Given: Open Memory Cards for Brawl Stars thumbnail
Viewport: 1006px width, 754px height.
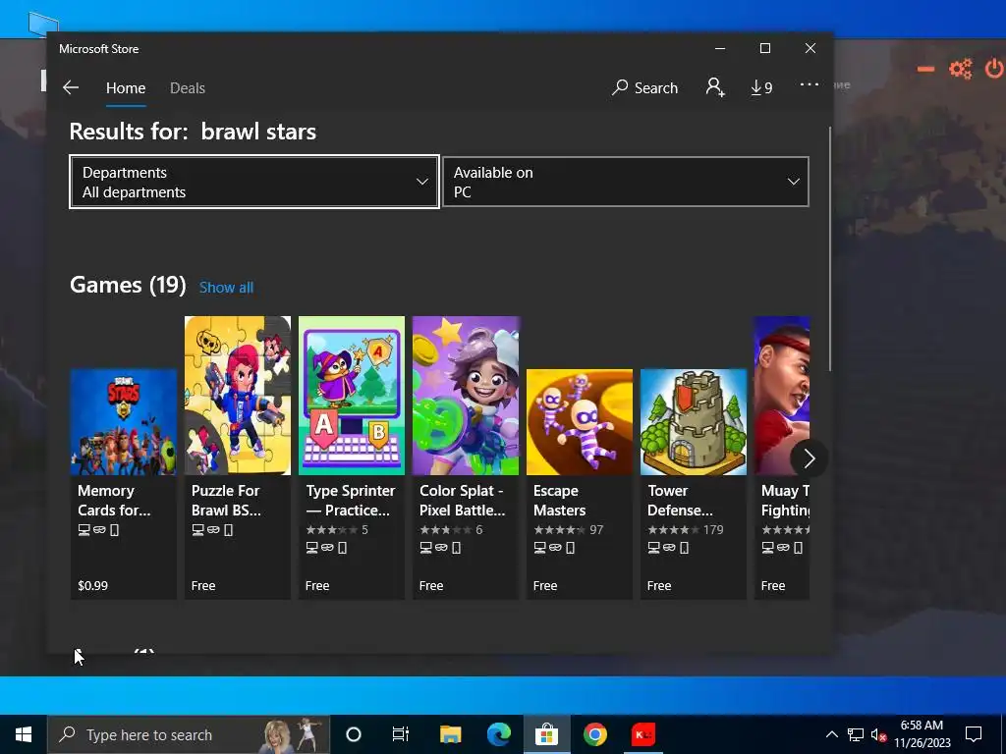Looking at the screenshot, I should coord(123,422).
